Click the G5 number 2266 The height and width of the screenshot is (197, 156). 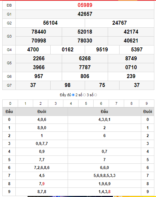(x=39, y=59)
